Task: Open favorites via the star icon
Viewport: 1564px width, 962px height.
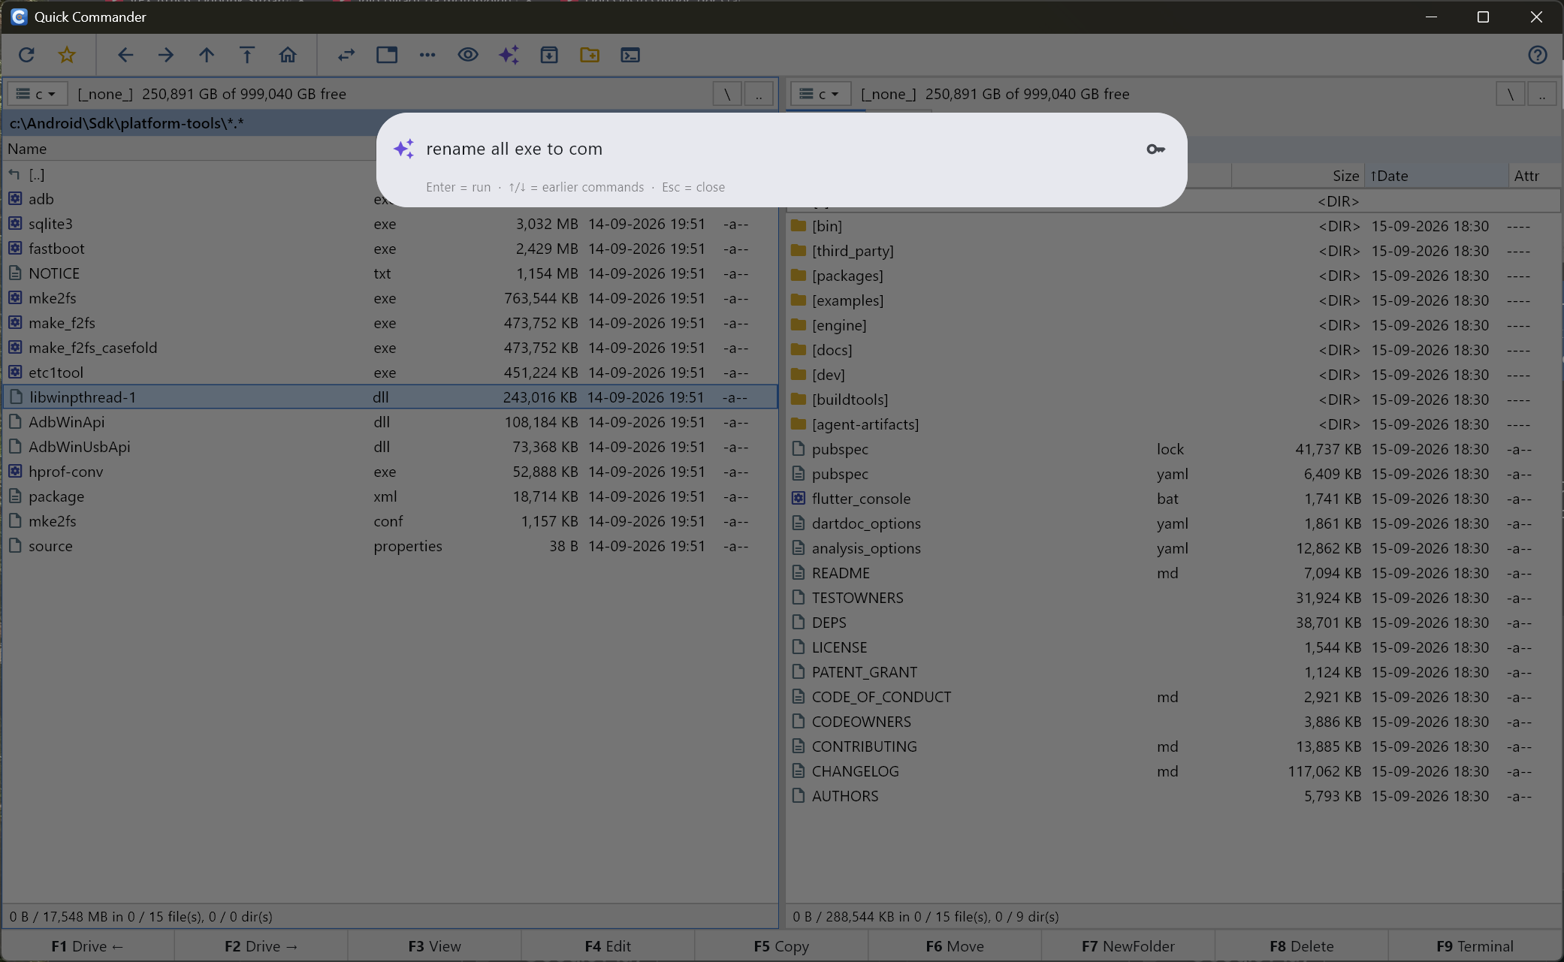Action: pyautogui.click(x=67, y=55)
